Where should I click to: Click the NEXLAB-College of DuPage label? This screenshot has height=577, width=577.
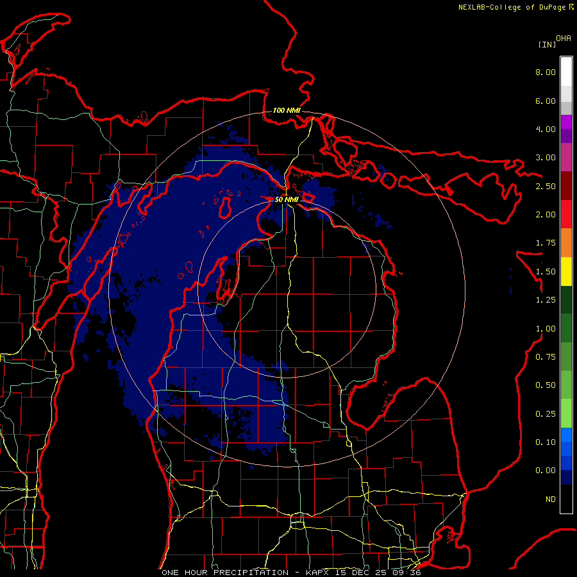(x=512, y=7)
